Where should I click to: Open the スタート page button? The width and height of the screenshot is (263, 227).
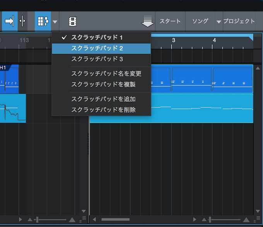click(x=170, y=21)
